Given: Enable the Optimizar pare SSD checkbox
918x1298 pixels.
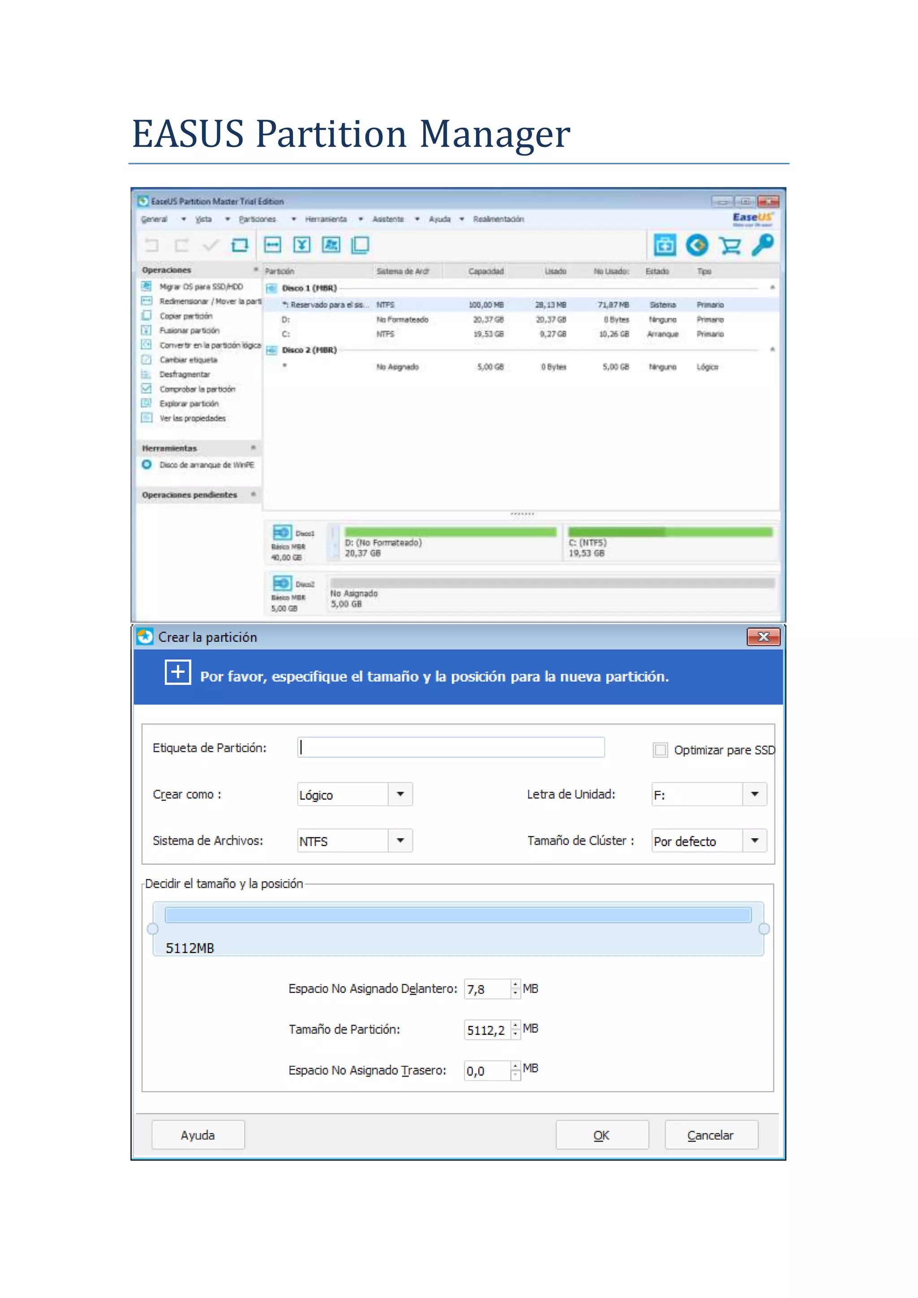Looking at the screenshot, I should (x=660, y=750).
